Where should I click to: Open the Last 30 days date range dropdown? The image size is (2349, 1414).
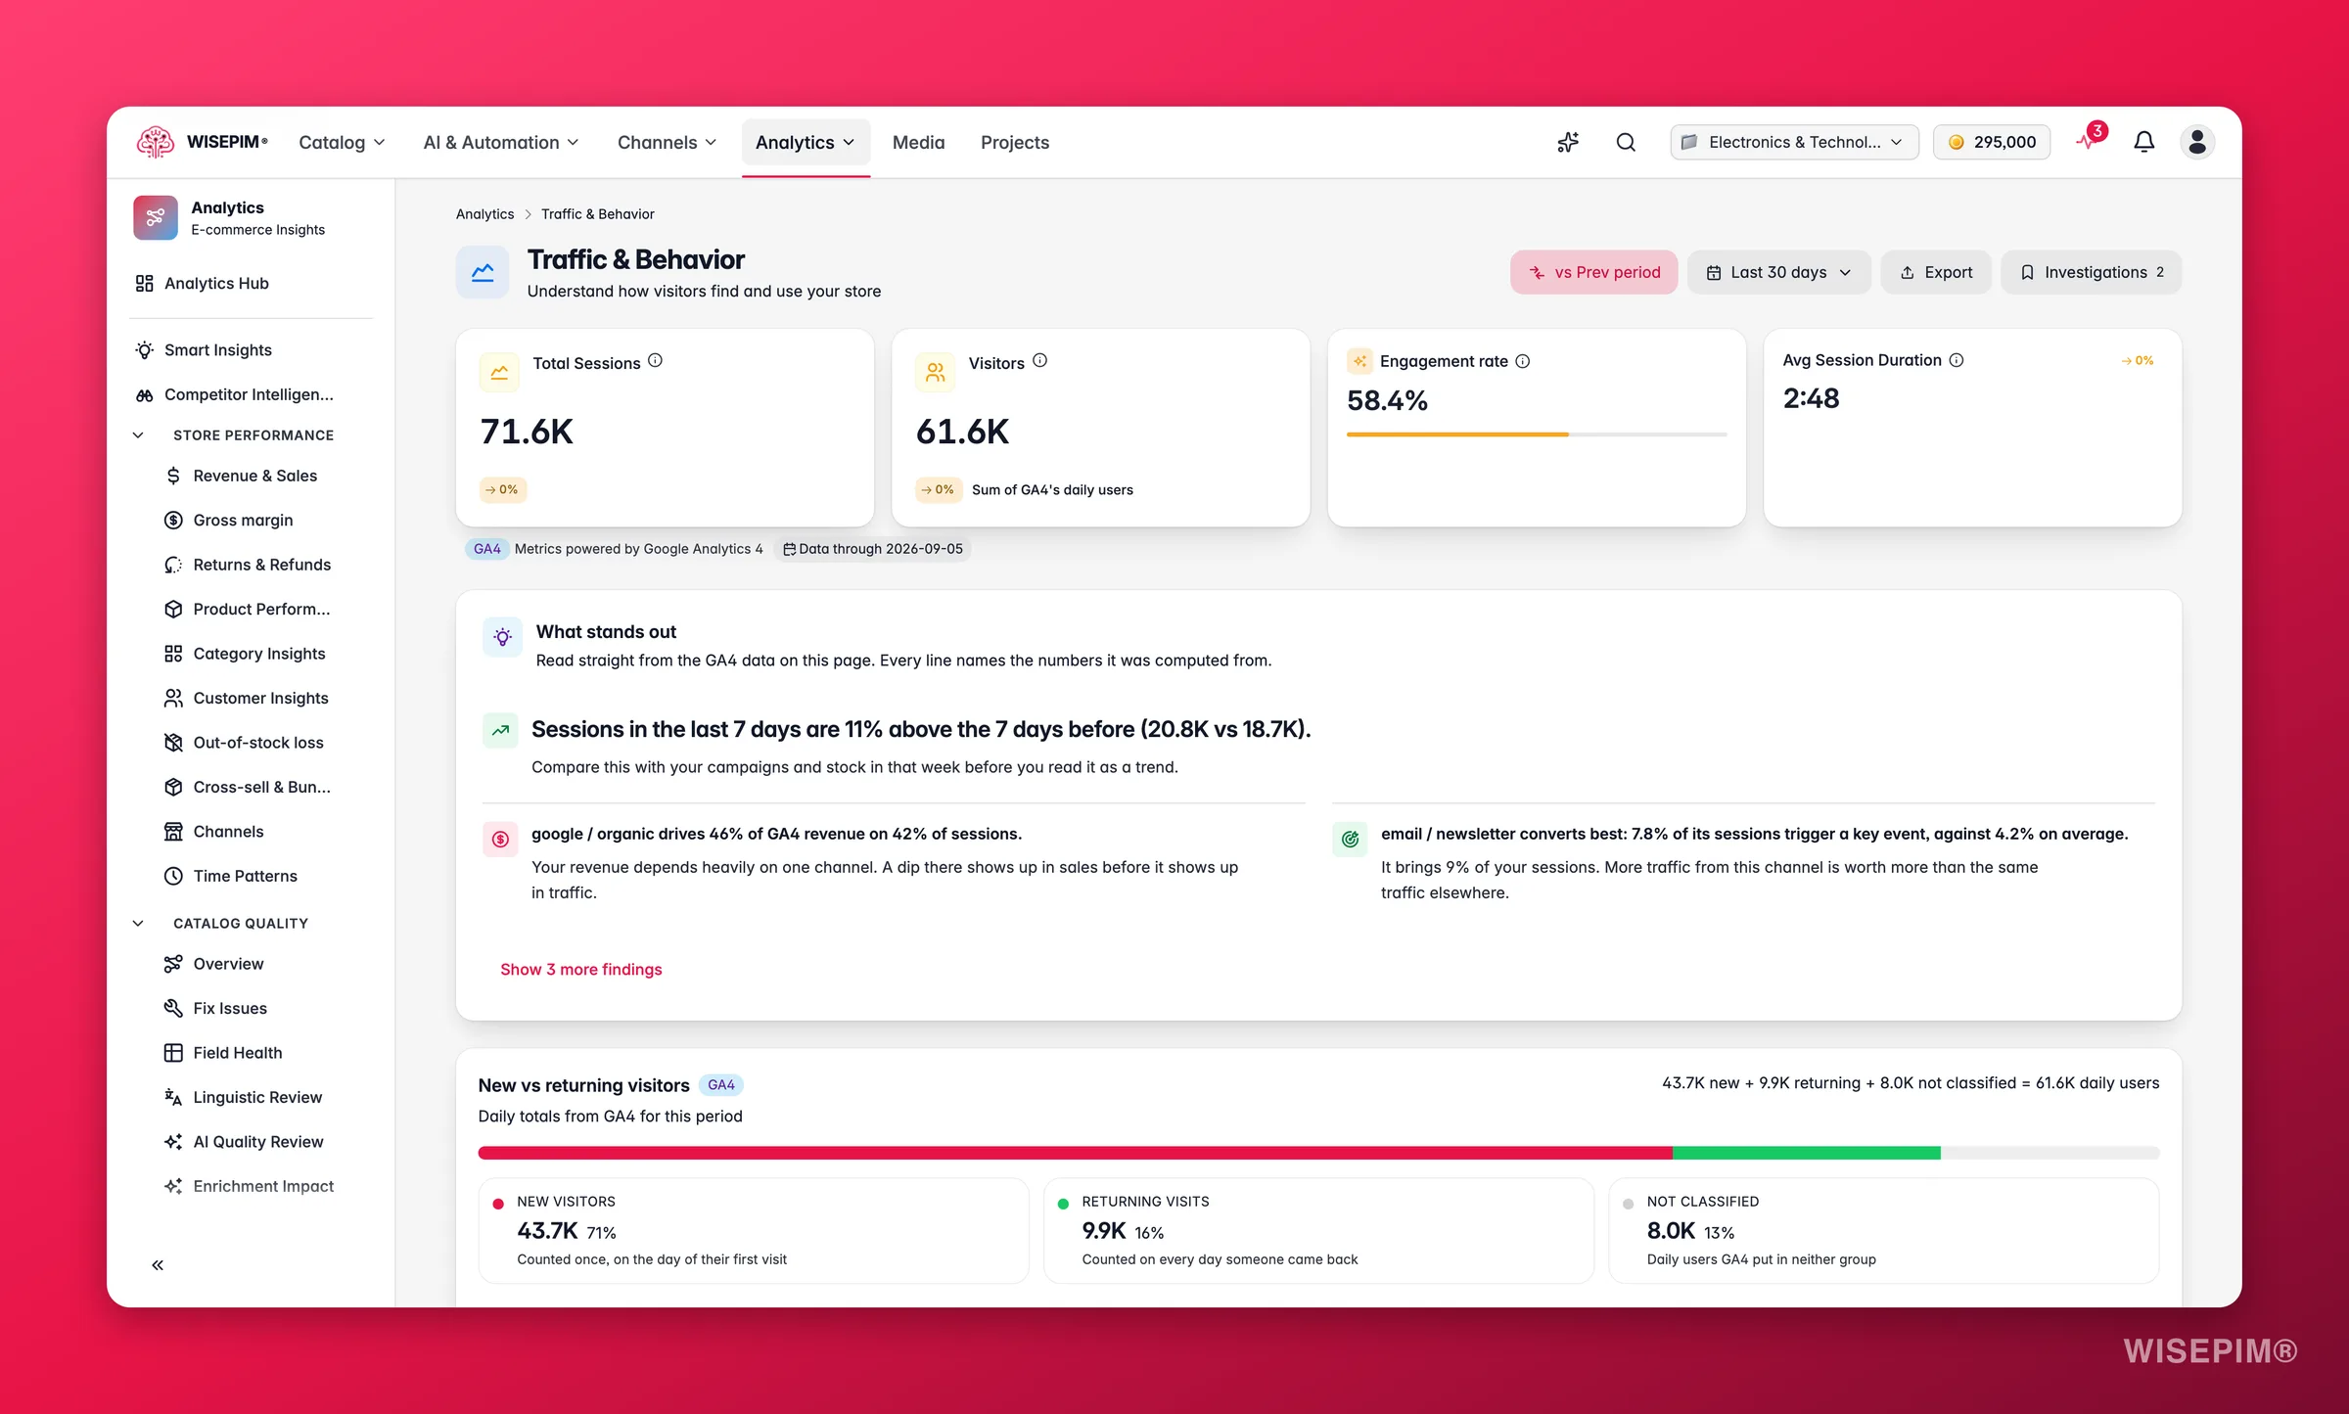1778,272
